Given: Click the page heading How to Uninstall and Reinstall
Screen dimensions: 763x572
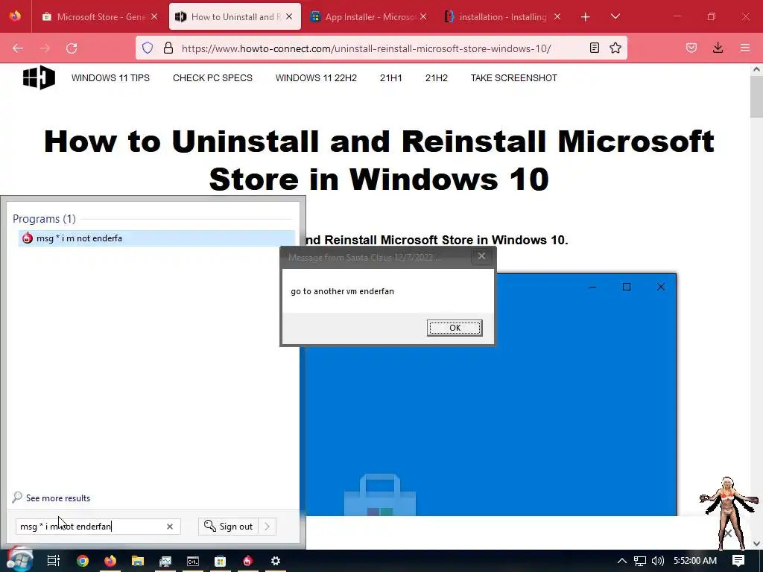Looking at the screenshot, I should click(379, 160).
